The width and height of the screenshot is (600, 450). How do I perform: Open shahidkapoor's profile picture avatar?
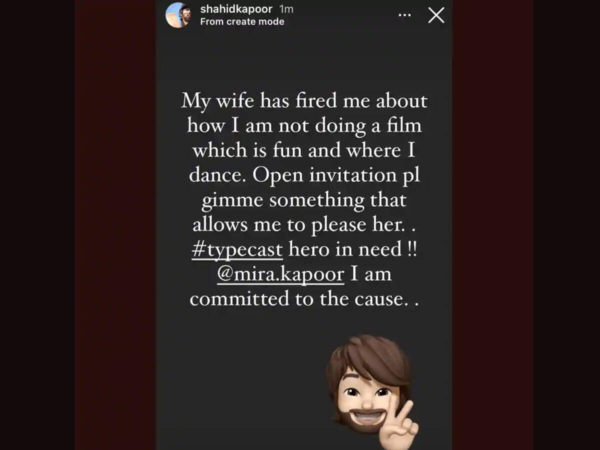(178, 15)
